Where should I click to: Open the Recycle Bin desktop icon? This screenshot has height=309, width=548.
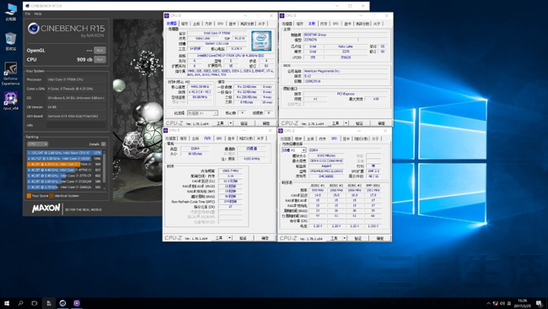(11, 41)
